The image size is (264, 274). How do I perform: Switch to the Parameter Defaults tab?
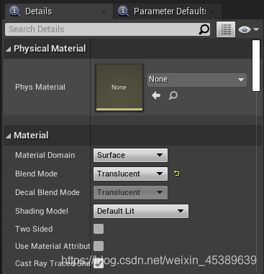click(x=167, y=11)
